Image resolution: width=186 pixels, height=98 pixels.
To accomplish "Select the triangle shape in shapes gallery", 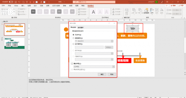I will tap(7, 12).
